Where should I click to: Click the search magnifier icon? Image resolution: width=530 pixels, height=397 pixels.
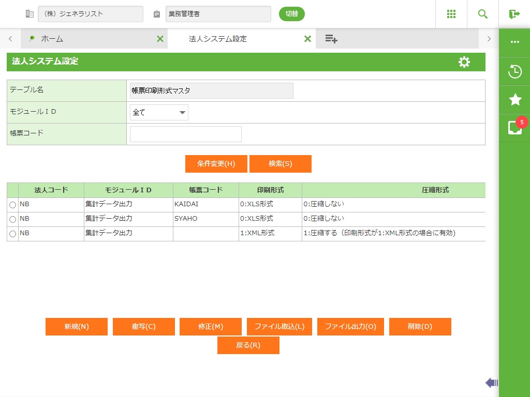coord(483,14)
